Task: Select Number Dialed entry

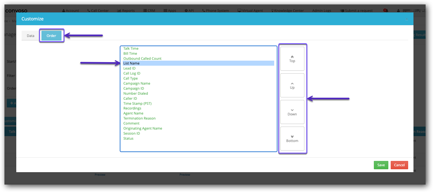Action: [198, 93]
